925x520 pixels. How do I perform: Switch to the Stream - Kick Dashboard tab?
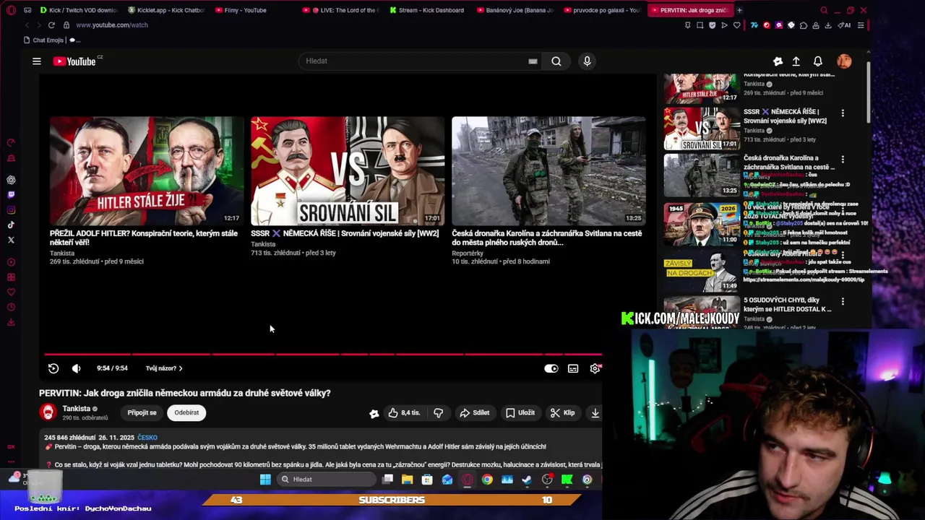point(426,10)
